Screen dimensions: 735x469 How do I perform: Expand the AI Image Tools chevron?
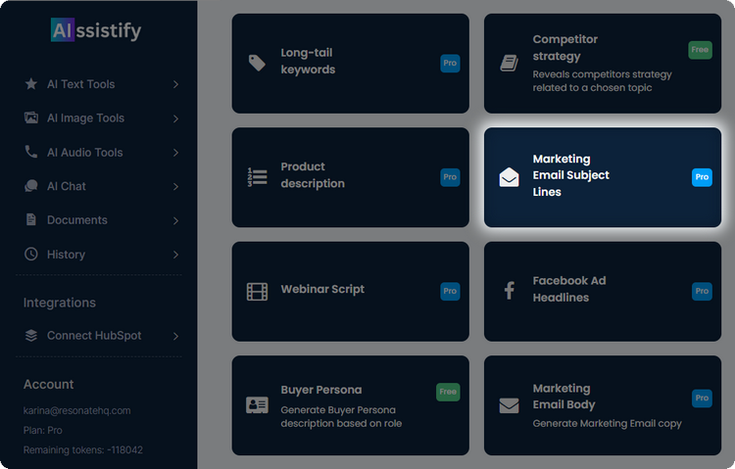175,118
